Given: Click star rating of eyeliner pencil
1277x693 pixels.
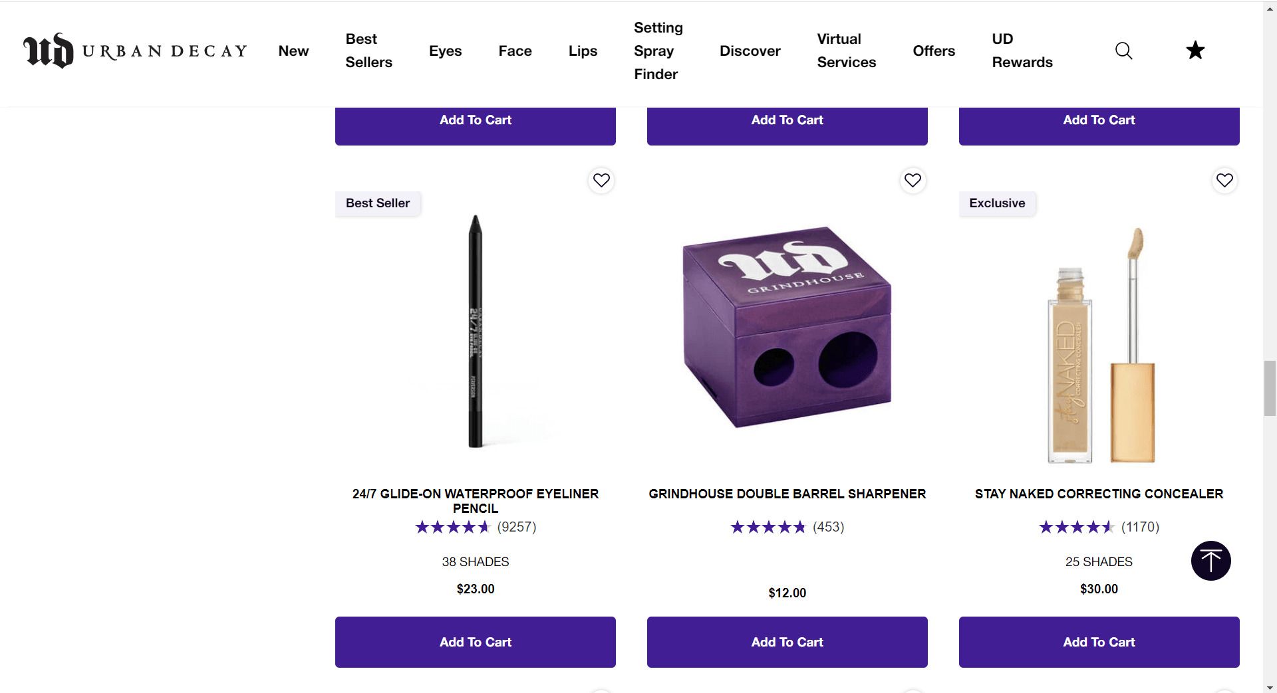Looking at the screenshot, I should pyautogui.click(x=452, y=527).
